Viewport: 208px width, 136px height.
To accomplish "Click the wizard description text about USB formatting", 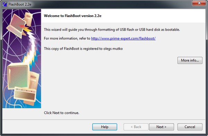I will coord(112,29).
